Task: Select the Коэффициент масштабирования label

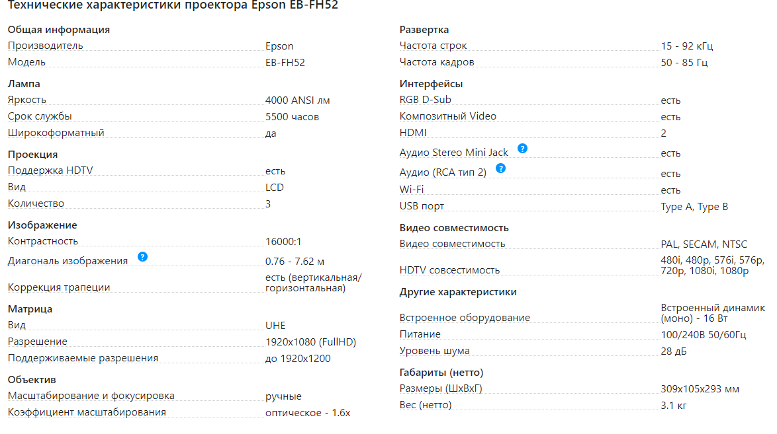Action: click(87, 412)
